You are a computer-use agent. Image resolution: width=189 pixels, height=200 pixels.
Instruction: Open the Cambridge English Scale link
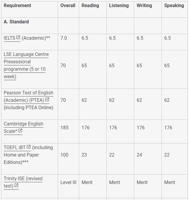pyautogui.click(x=23, y=128)
